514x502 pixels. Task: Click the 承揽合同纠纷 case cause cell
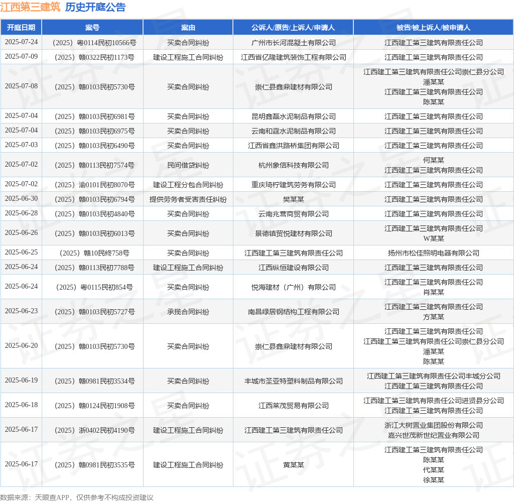click(188, 312)
